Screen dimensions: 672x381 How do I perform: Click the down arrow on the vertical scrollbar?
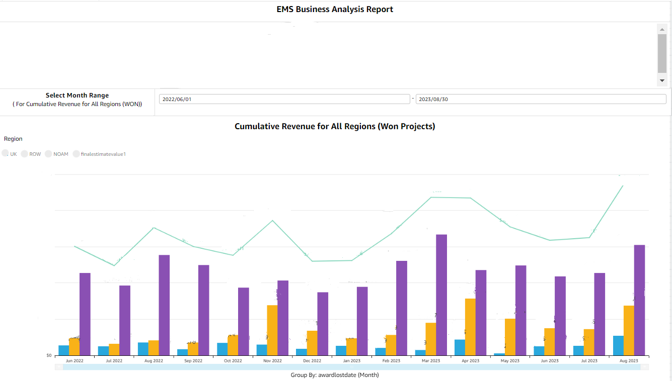[662, 80]
